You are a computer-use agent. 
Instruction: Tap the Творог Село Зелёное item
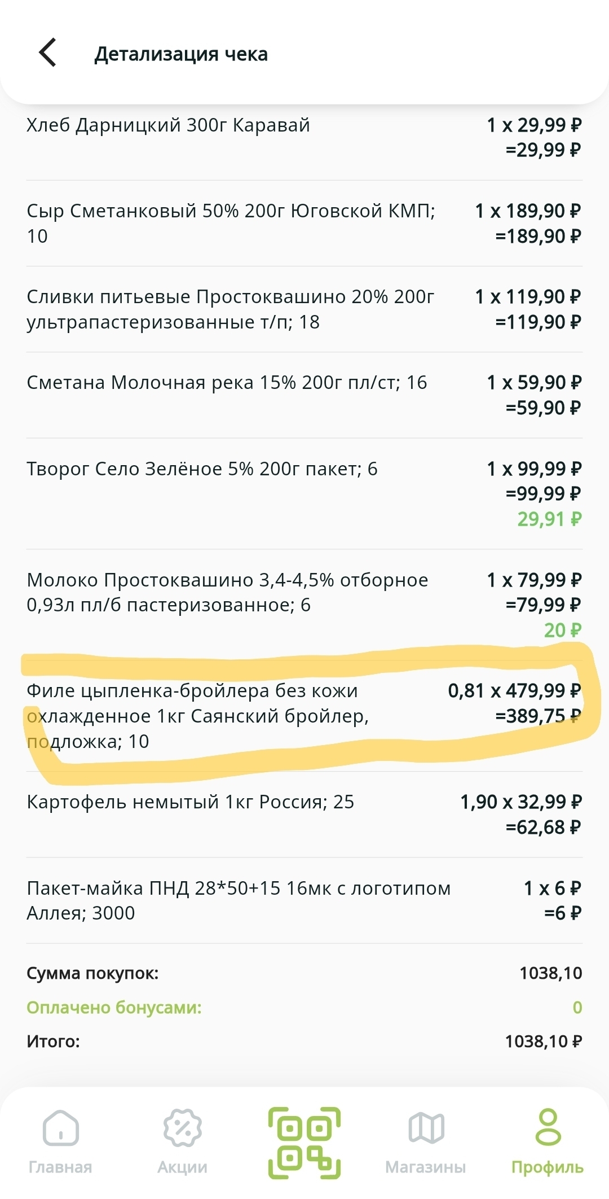(202, 469)
